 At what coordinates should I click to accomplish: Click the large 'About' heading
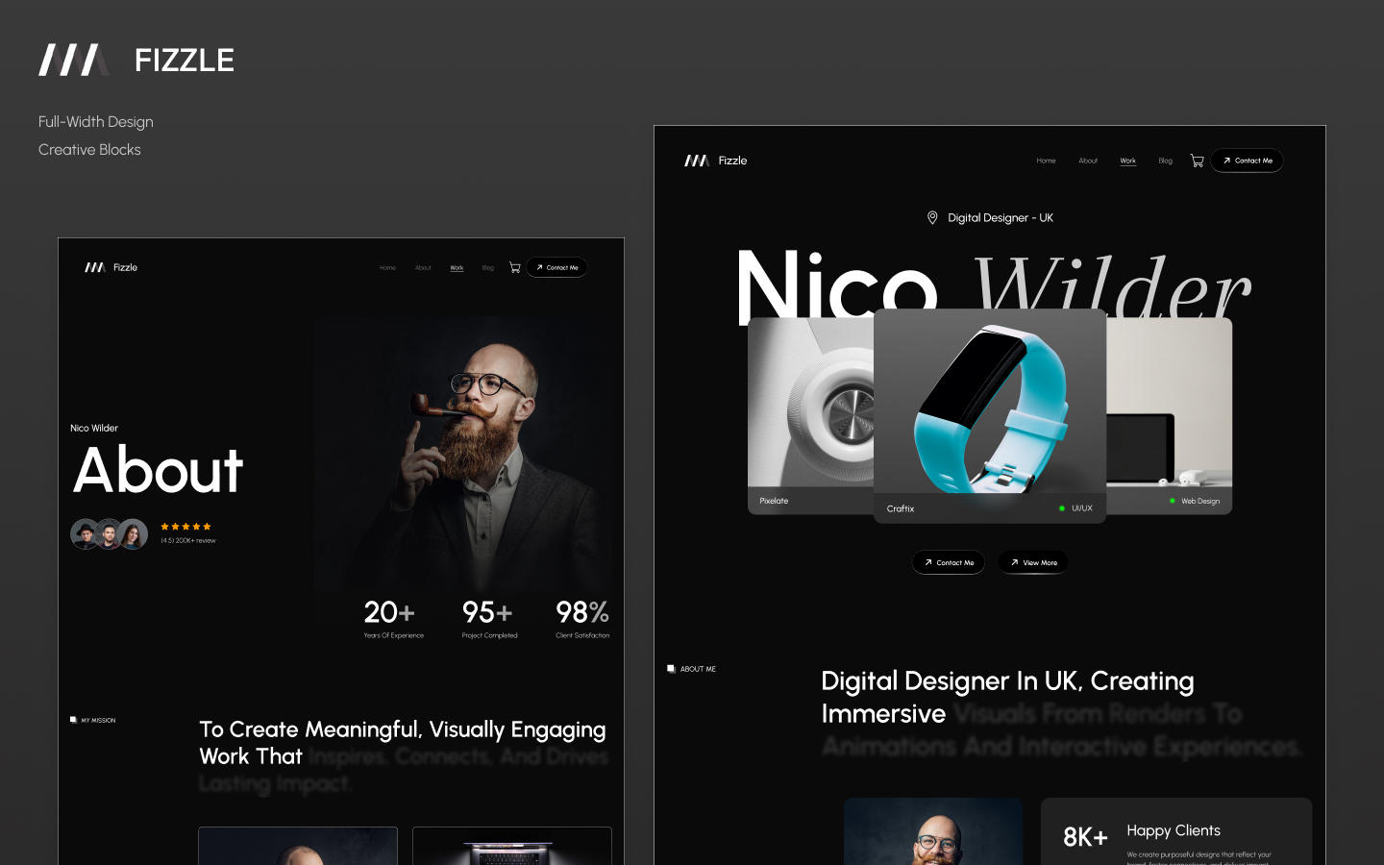(159, 471)
